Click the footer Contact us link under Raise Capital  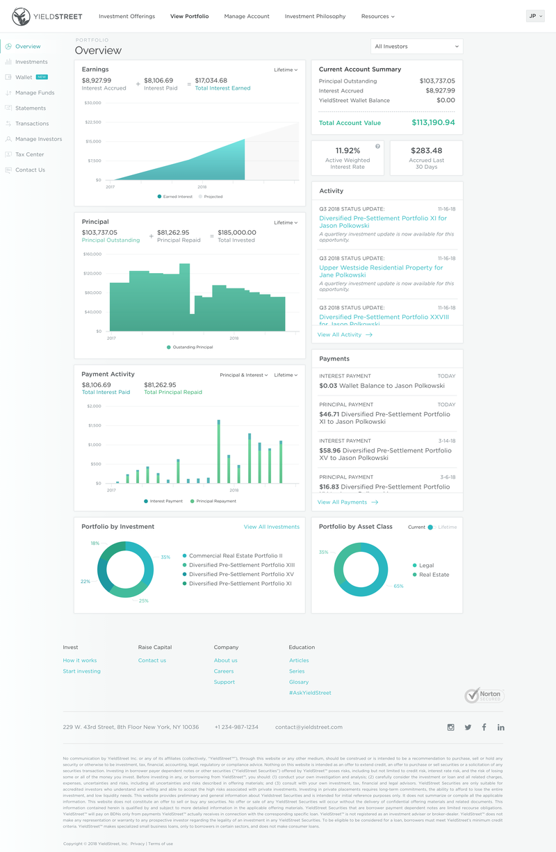[x=152, y=660]
